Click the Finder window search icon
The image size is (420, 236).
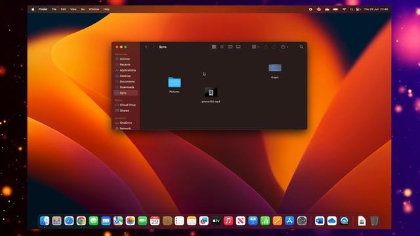[x=301, y=47]
